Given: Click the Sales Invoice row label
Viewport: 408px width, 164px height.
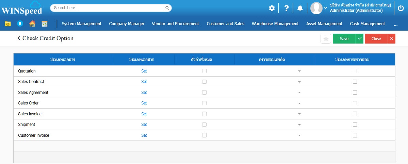Looking at the screenshot, I should [30, 114].
